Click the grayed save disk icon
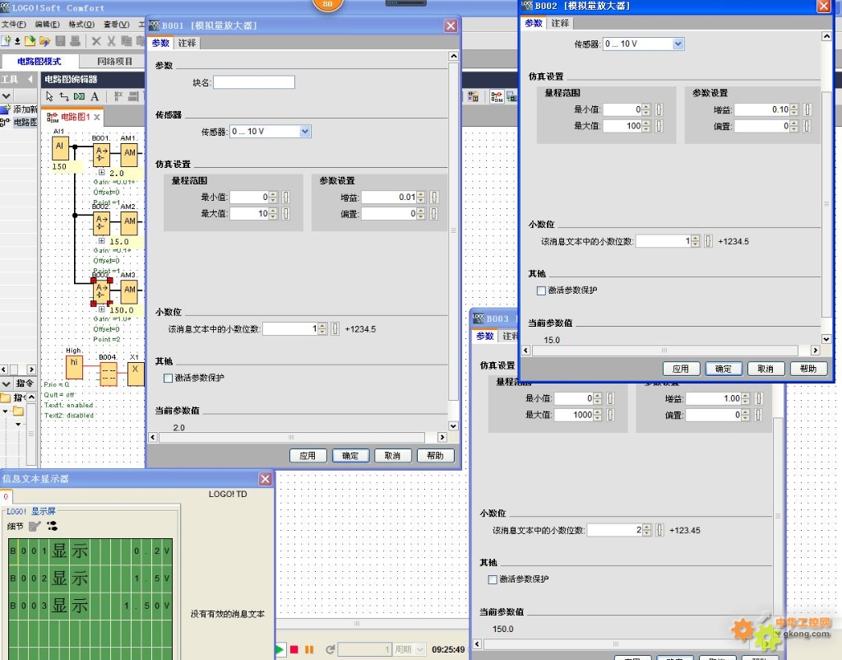 60,41
